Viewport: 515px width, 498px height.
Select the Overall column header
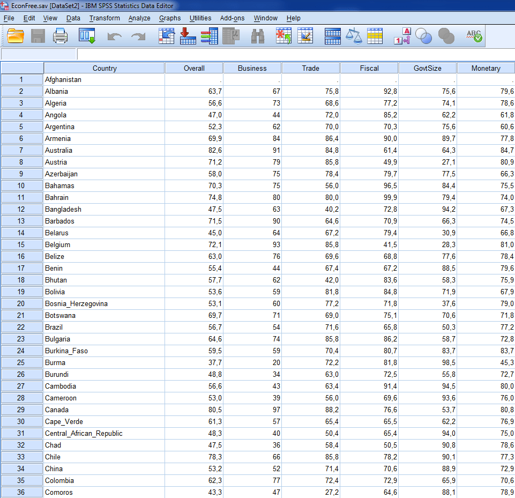(x=194, y=68)
